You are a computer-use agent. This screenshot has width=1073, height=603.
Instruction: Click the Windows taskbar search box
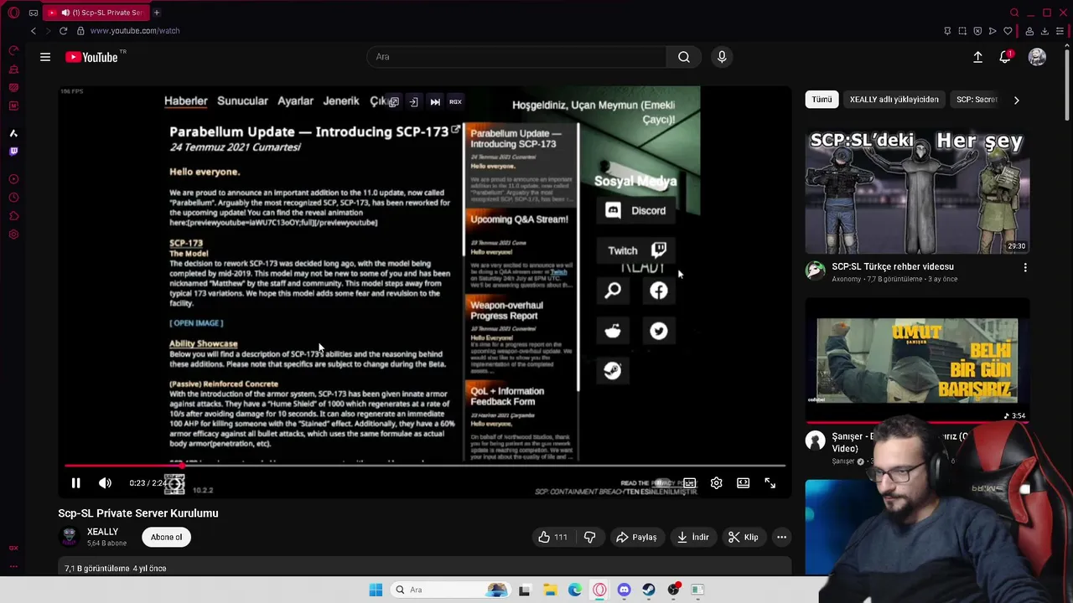click(x=448, y=590)
